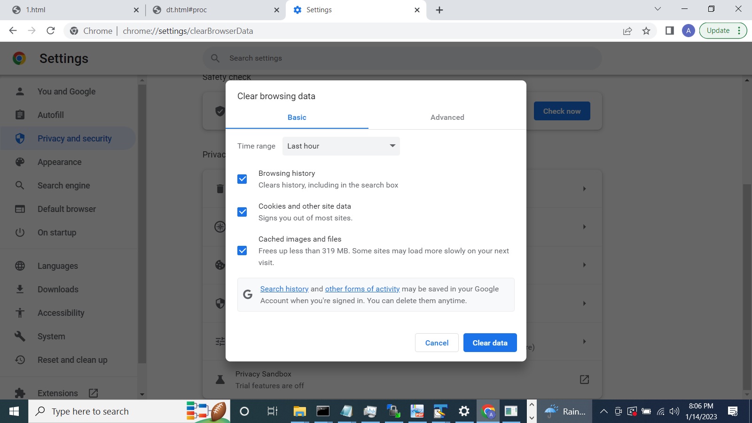
Task: Open the Search history link
Action: 284,289
